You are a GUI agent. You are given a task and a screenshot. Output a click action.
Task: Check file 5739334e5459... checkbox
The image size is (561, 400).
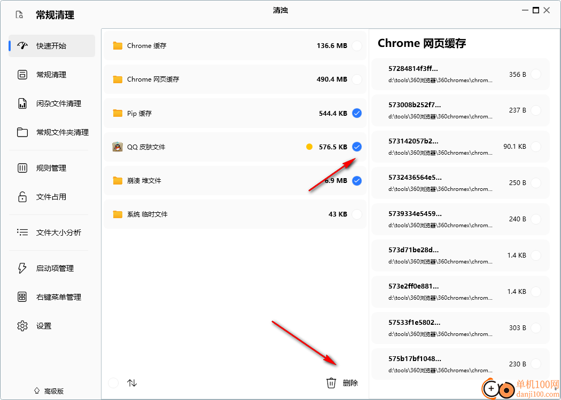(x=535, y=219)
